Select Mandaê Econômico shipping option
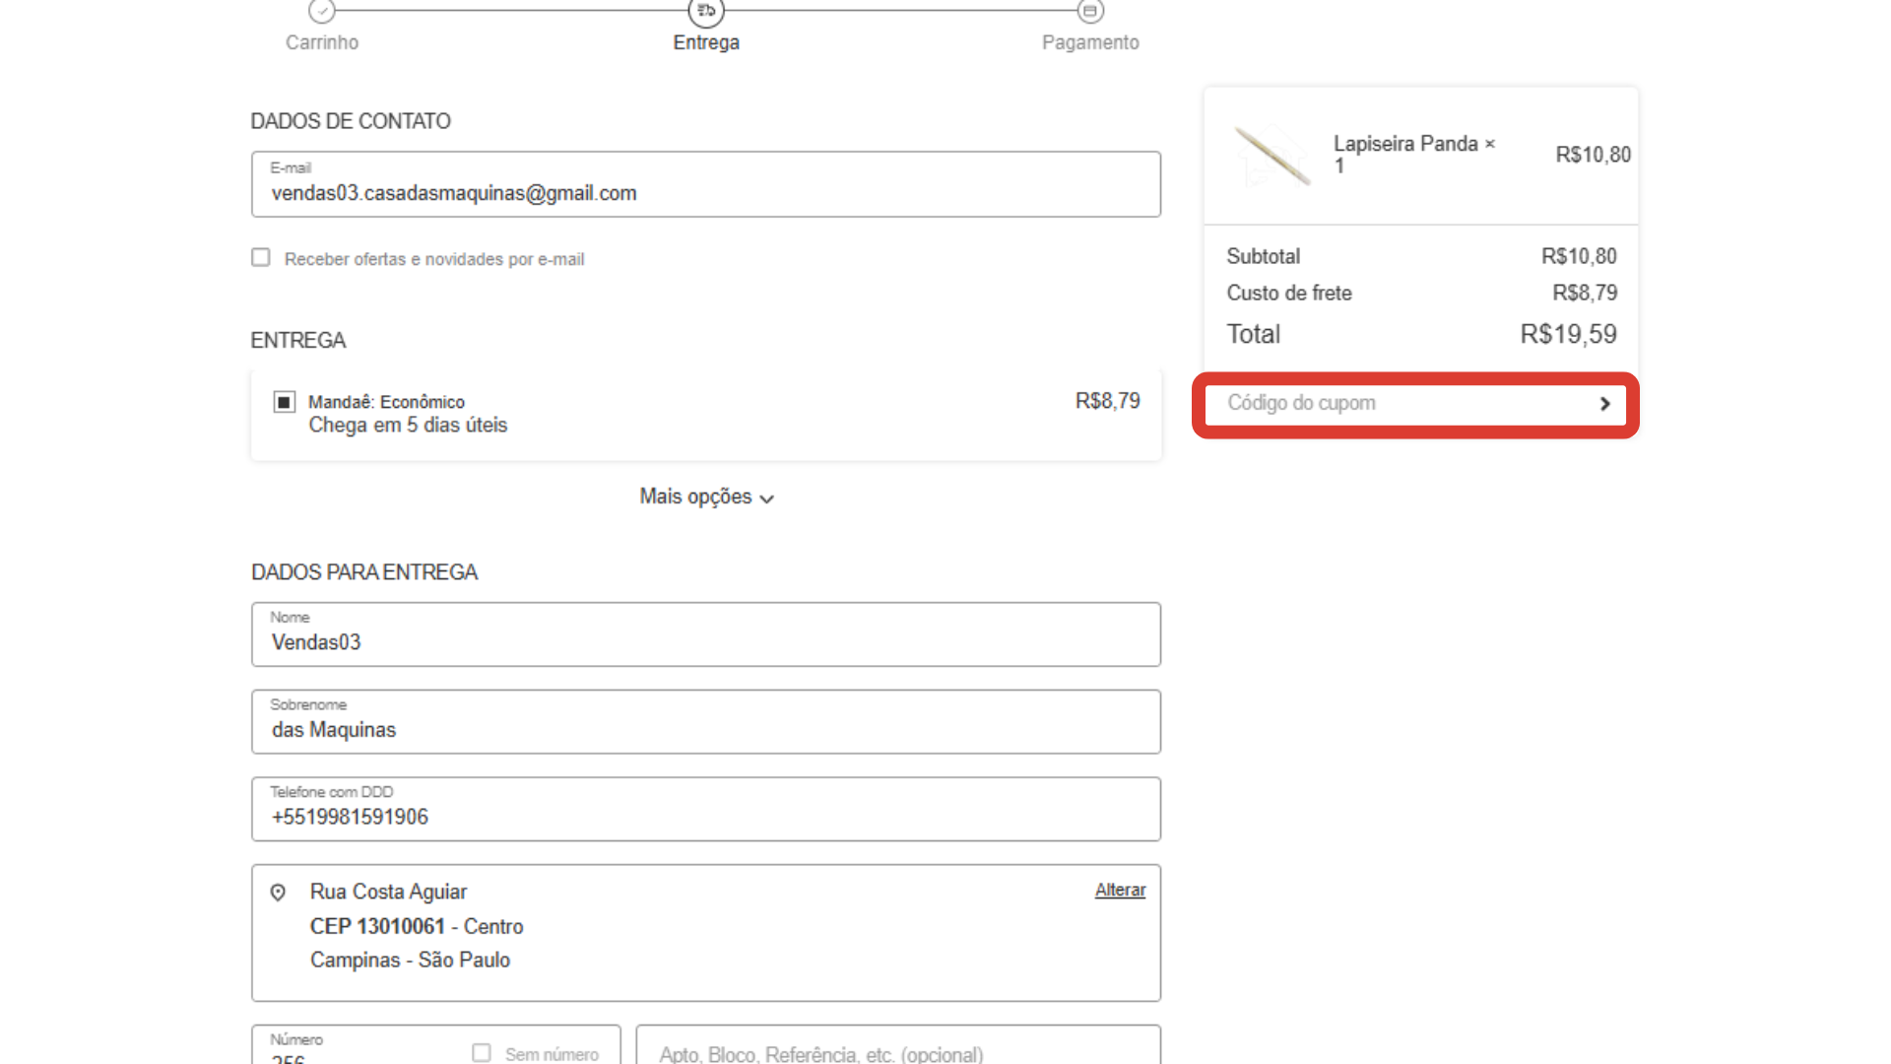Viewport: 1891px width, 1064px height. (285, 402)
